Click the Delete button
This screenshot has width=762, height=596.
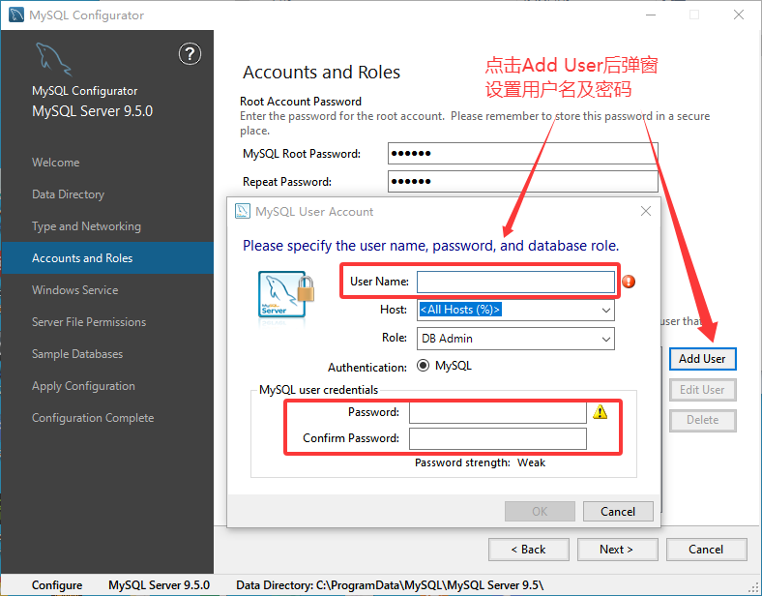(x=702, y=421)
